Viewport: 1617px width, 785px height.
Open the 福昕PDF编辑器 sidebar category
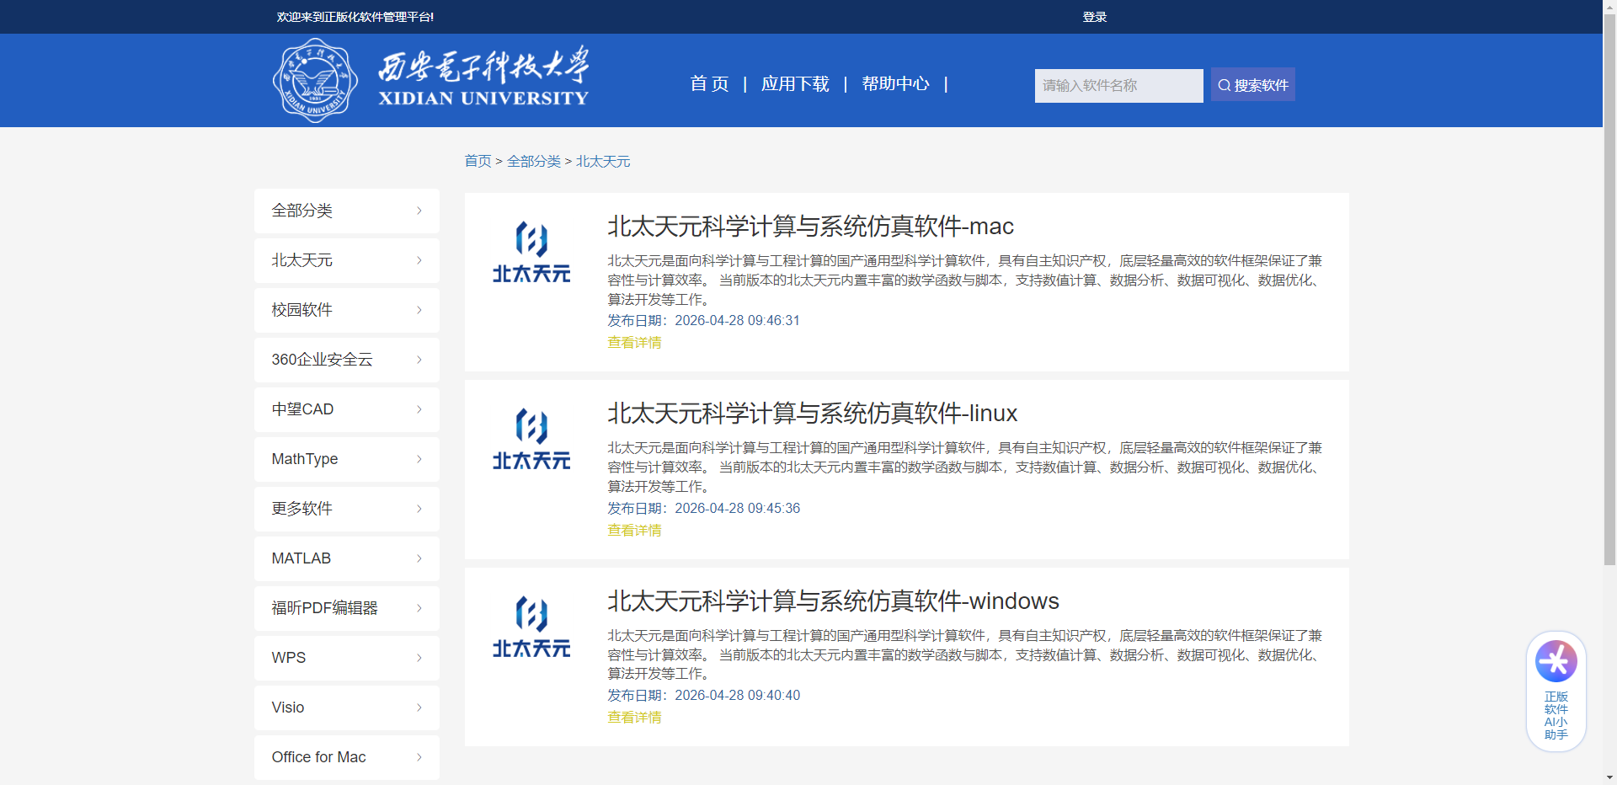[x=347, y=608]
